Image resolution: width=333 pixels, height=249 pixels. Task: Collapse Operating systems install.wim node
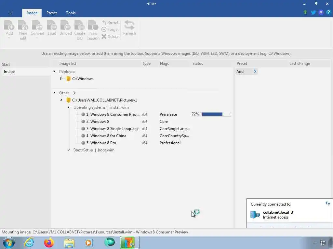(x=68, y=107)
